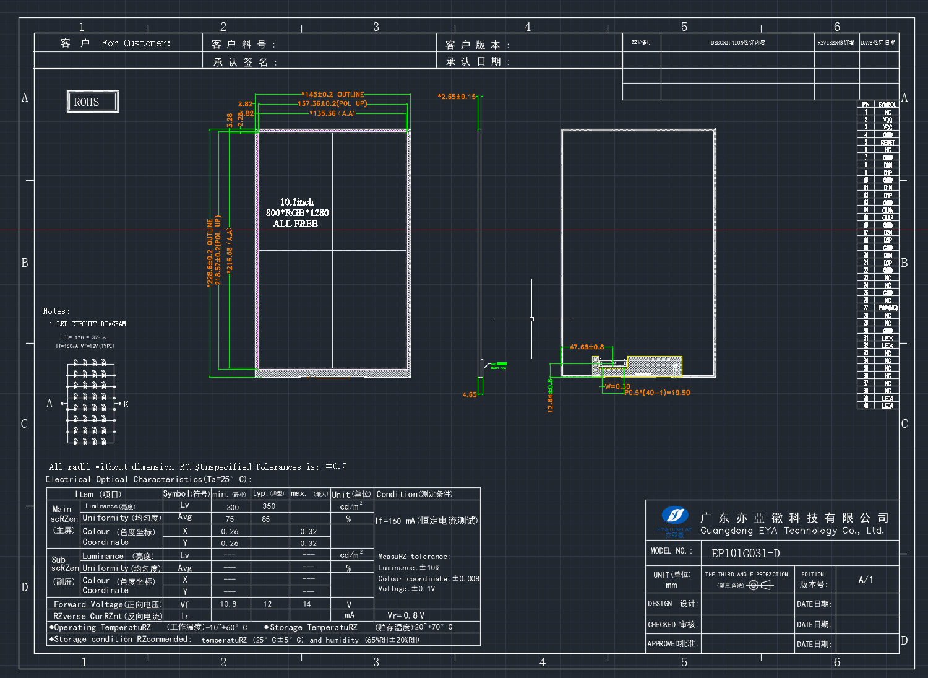This screenshot has height=678, width=928.
Task: Click the third angle projection symbol
Action: tap(760, 585)
